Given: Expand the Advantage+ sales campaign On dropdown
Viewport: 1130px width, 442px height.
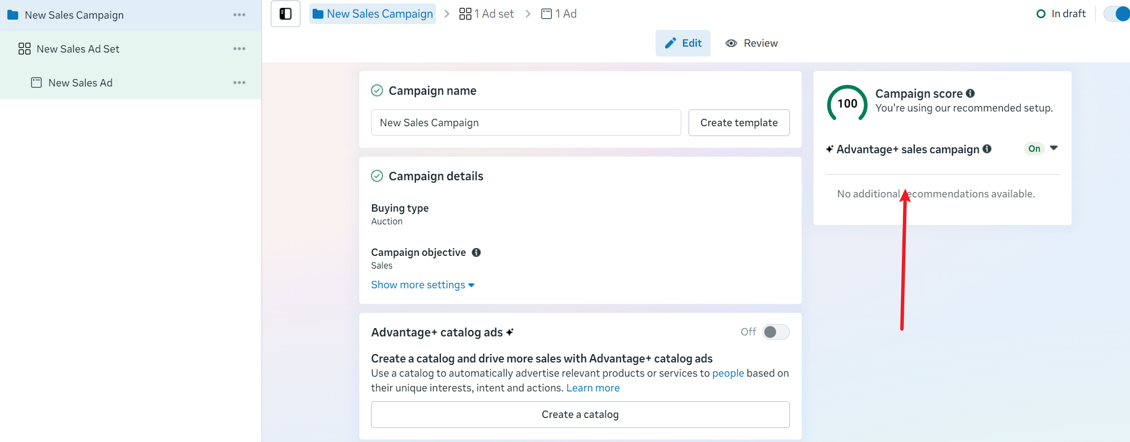Looking at the screenshot, I should click(x=1054, y=148).
